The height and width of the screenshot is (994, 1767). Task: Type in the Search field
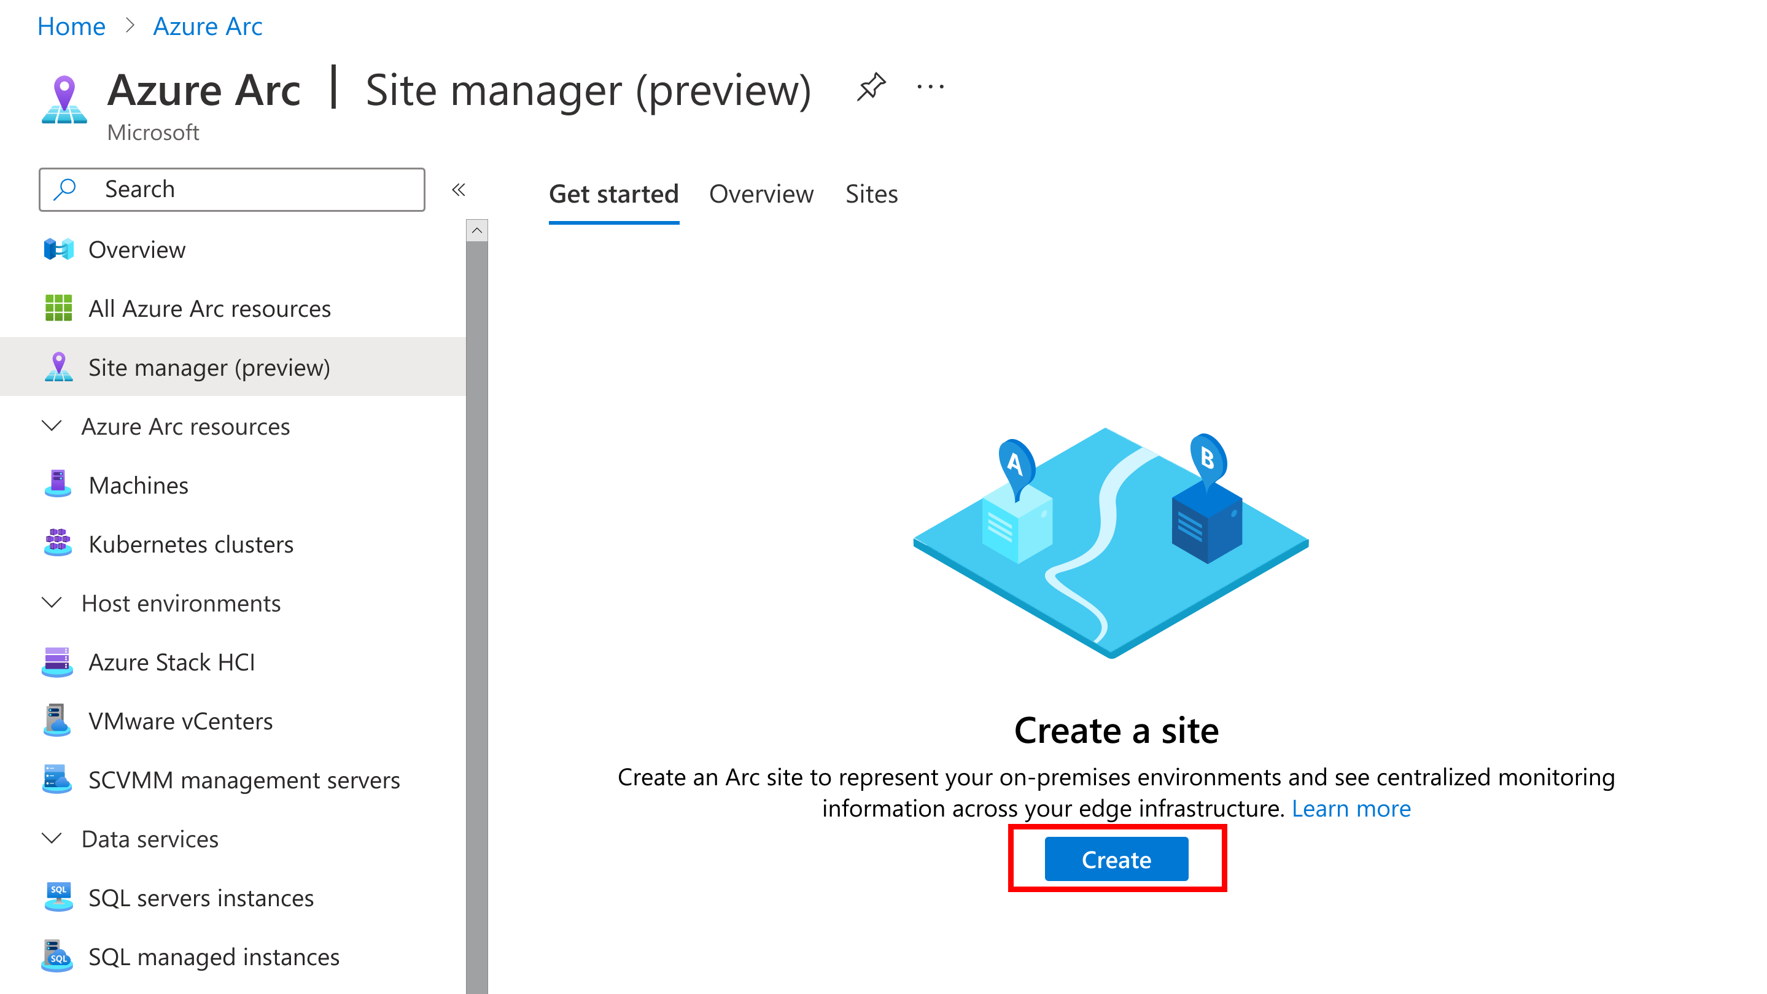pos(232,188)
